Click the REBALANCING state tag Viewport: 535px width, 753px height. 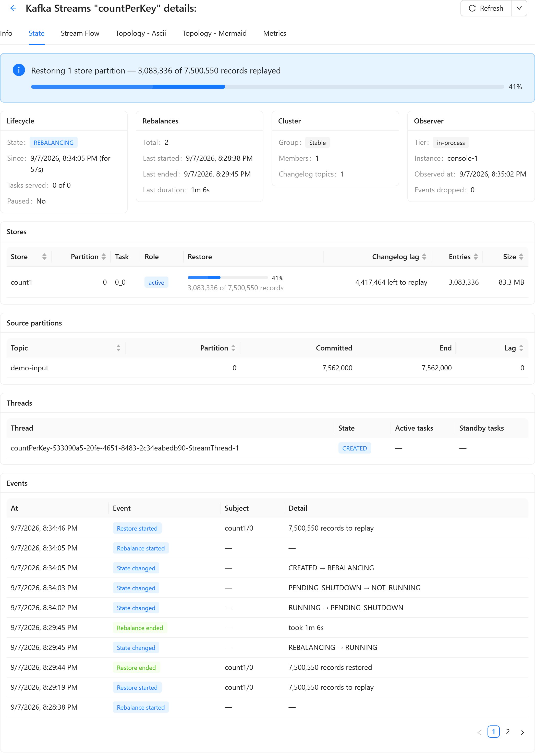[54, 143]
